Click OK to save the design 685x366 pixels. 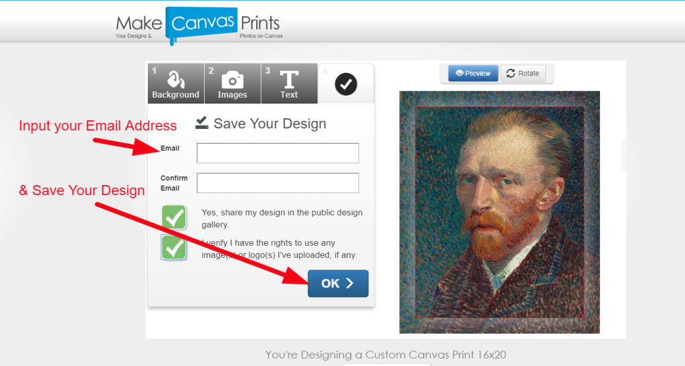pos(338,284)
